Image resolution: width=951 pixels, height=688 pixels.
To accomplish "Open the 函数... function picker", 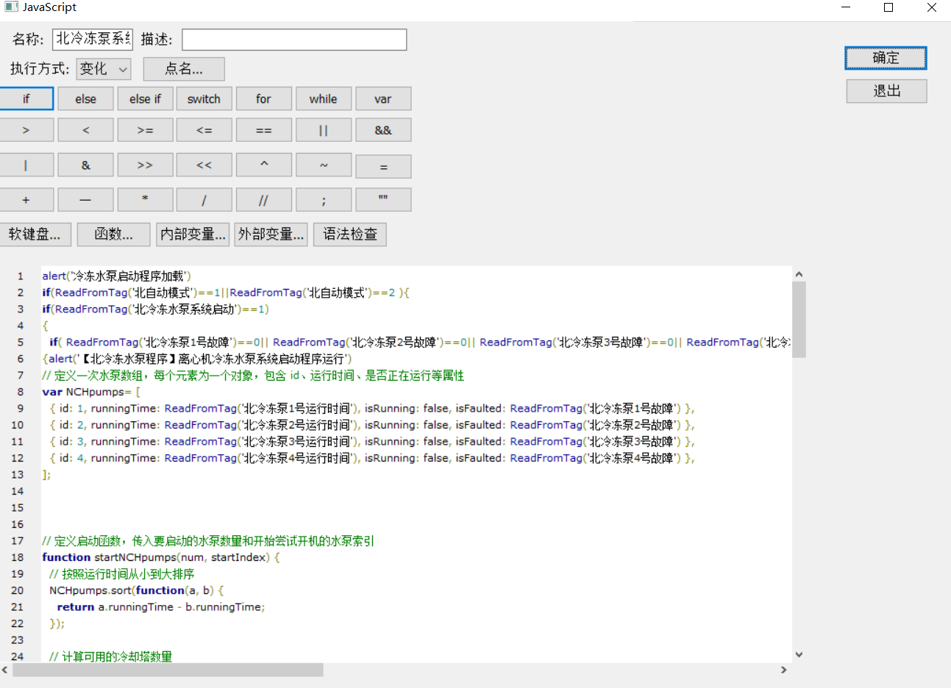I will [113, 234].
